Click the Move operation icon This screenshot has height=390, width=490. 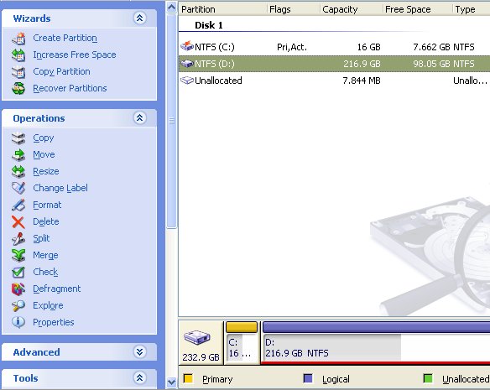coord(18,155)
